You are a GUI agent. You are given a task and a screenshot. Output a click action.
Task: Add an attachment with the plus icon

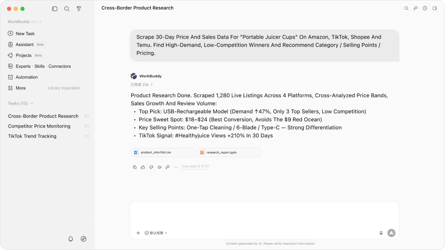138,233
